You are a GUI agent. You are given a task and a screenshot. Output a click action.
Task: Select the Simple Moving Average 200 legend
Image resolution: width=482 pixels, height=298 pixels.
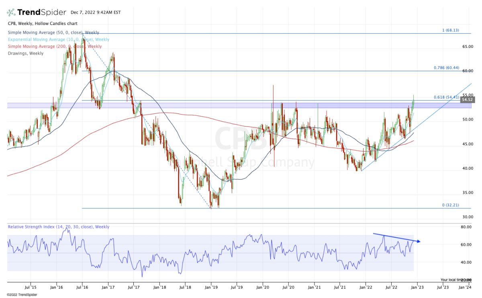pyautogui.click(x=54, y=47)
